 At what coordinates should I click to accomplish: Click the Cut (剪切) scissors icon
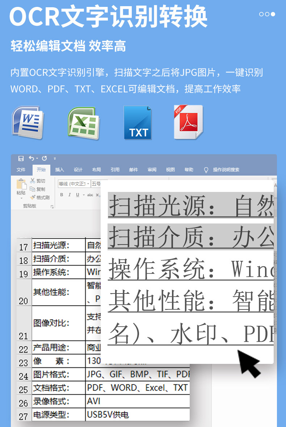click(33, 181)
